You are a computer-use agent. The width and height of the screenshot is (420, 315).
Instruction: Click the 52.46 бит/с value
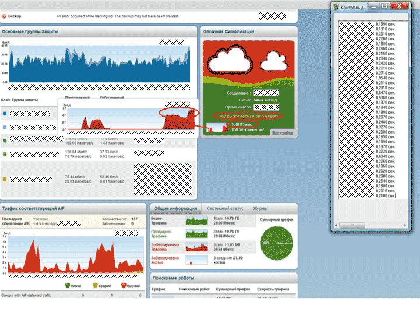(x=109, y=177)
